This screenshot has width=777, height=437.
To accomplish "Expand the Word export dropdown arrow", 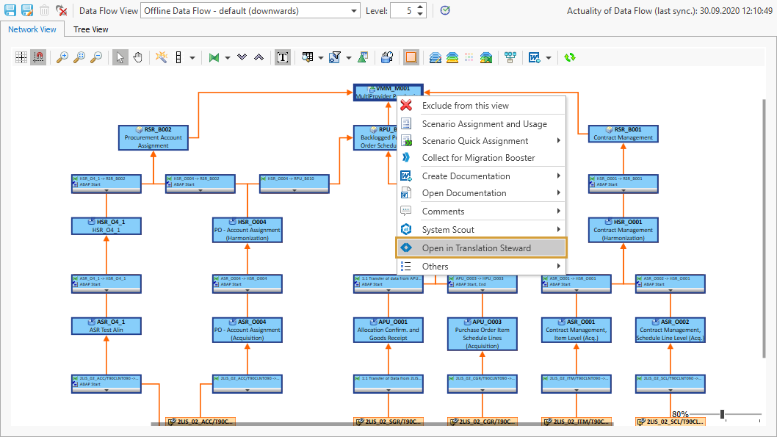I will pos(547,57).
